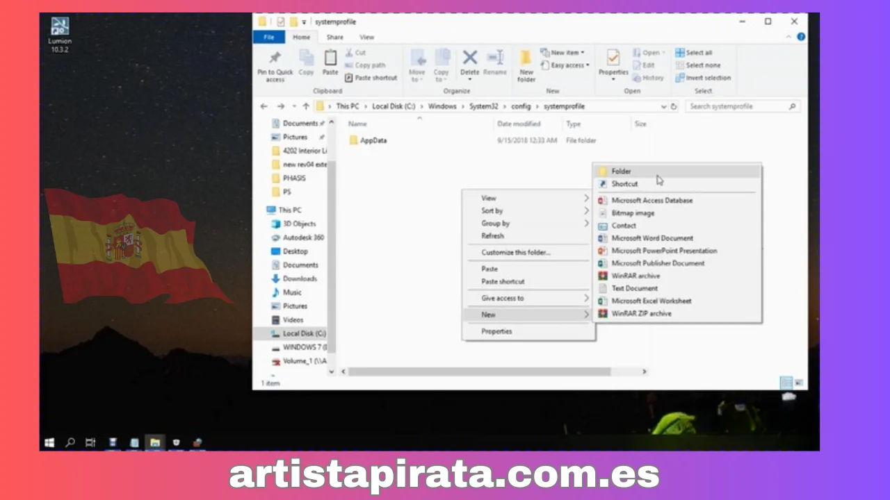890x500 pixels.
Task: Sort by the Date modified column
Action: [518, 124]
